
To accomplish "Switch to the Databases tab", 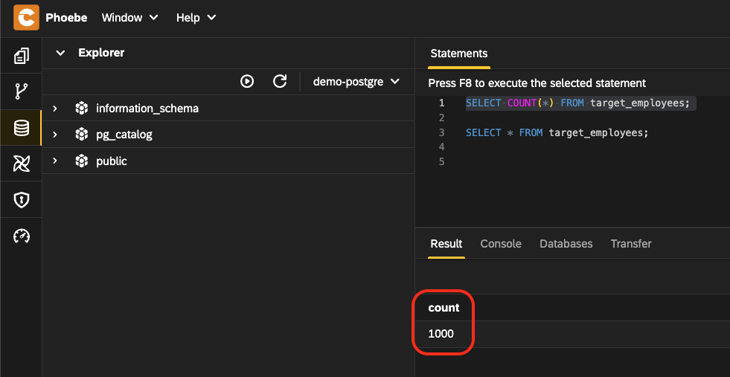I will [x=566, y=244].
